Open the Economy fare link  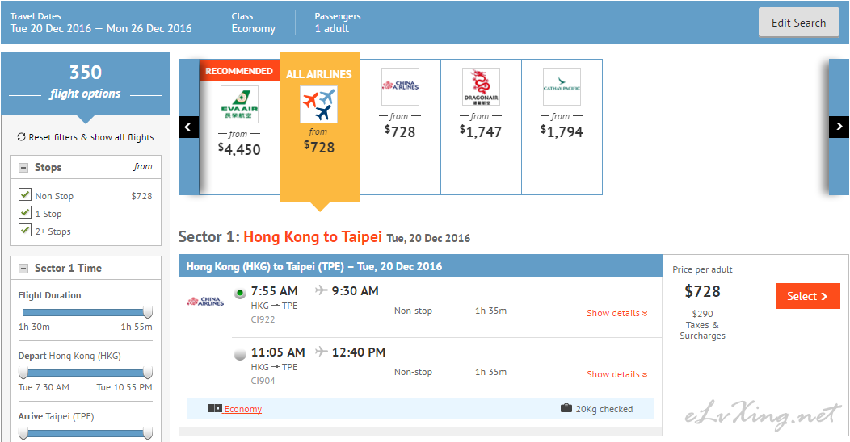tap(242, 409)
